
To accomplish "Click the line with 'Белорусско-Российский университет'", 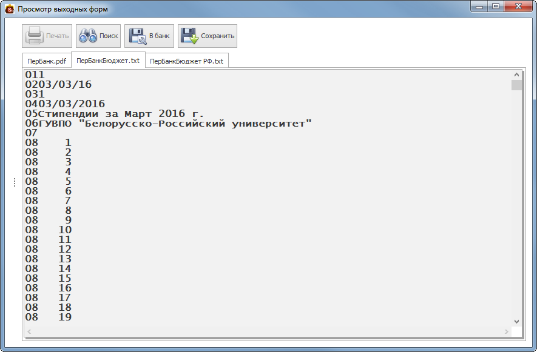I will coord(169,123).
